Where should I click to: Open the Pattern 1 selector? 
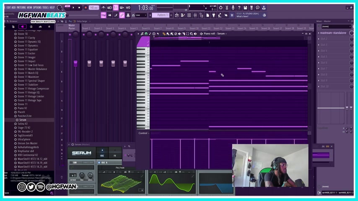pos(160,15)
